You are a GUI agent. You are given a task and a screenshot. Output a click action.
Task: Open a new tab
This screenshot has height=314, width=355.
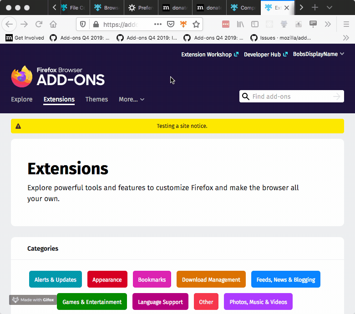pyautogui.click(x=315, y=7)
